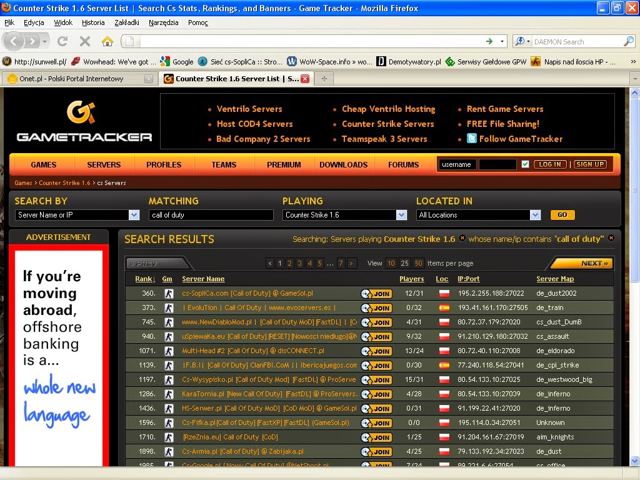Go to results page 2

pos(290,263)
